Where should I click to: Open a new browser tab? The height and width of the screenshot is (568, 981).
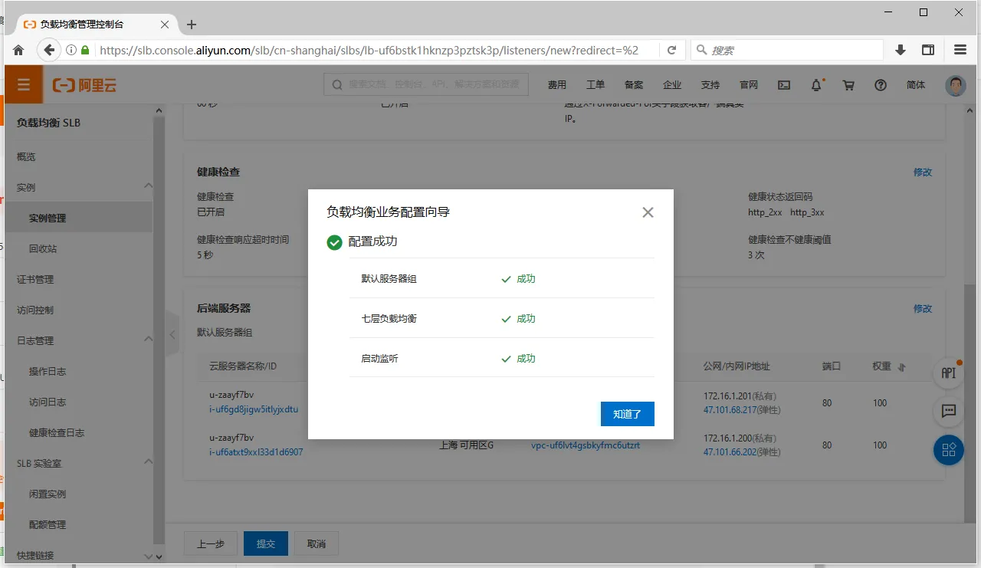[192, 25]
